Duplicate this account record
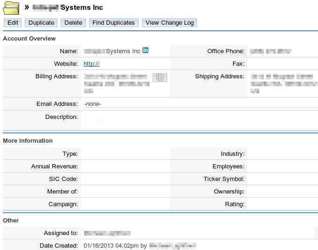The height and width of the screenshot is (250, 318). 42,22
